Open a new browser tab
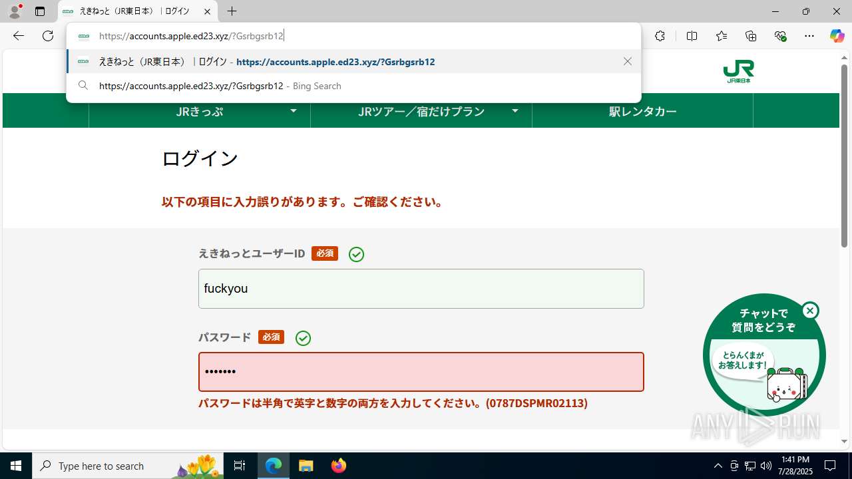 coord(232,11)
